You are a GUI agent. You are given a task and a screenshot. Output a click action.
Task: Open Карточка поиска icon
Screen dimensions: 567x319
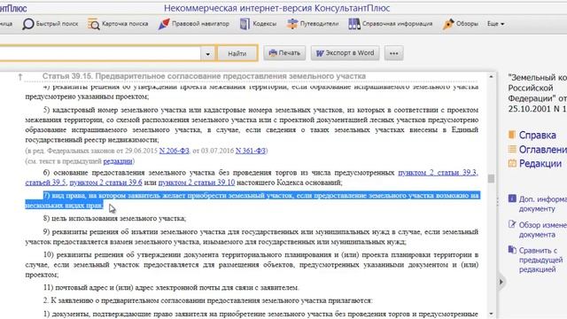click(94, 24)
